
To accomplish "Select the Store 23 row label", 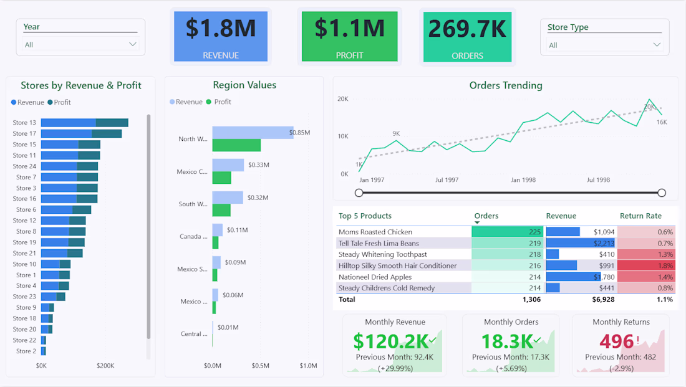I will 24,297.
